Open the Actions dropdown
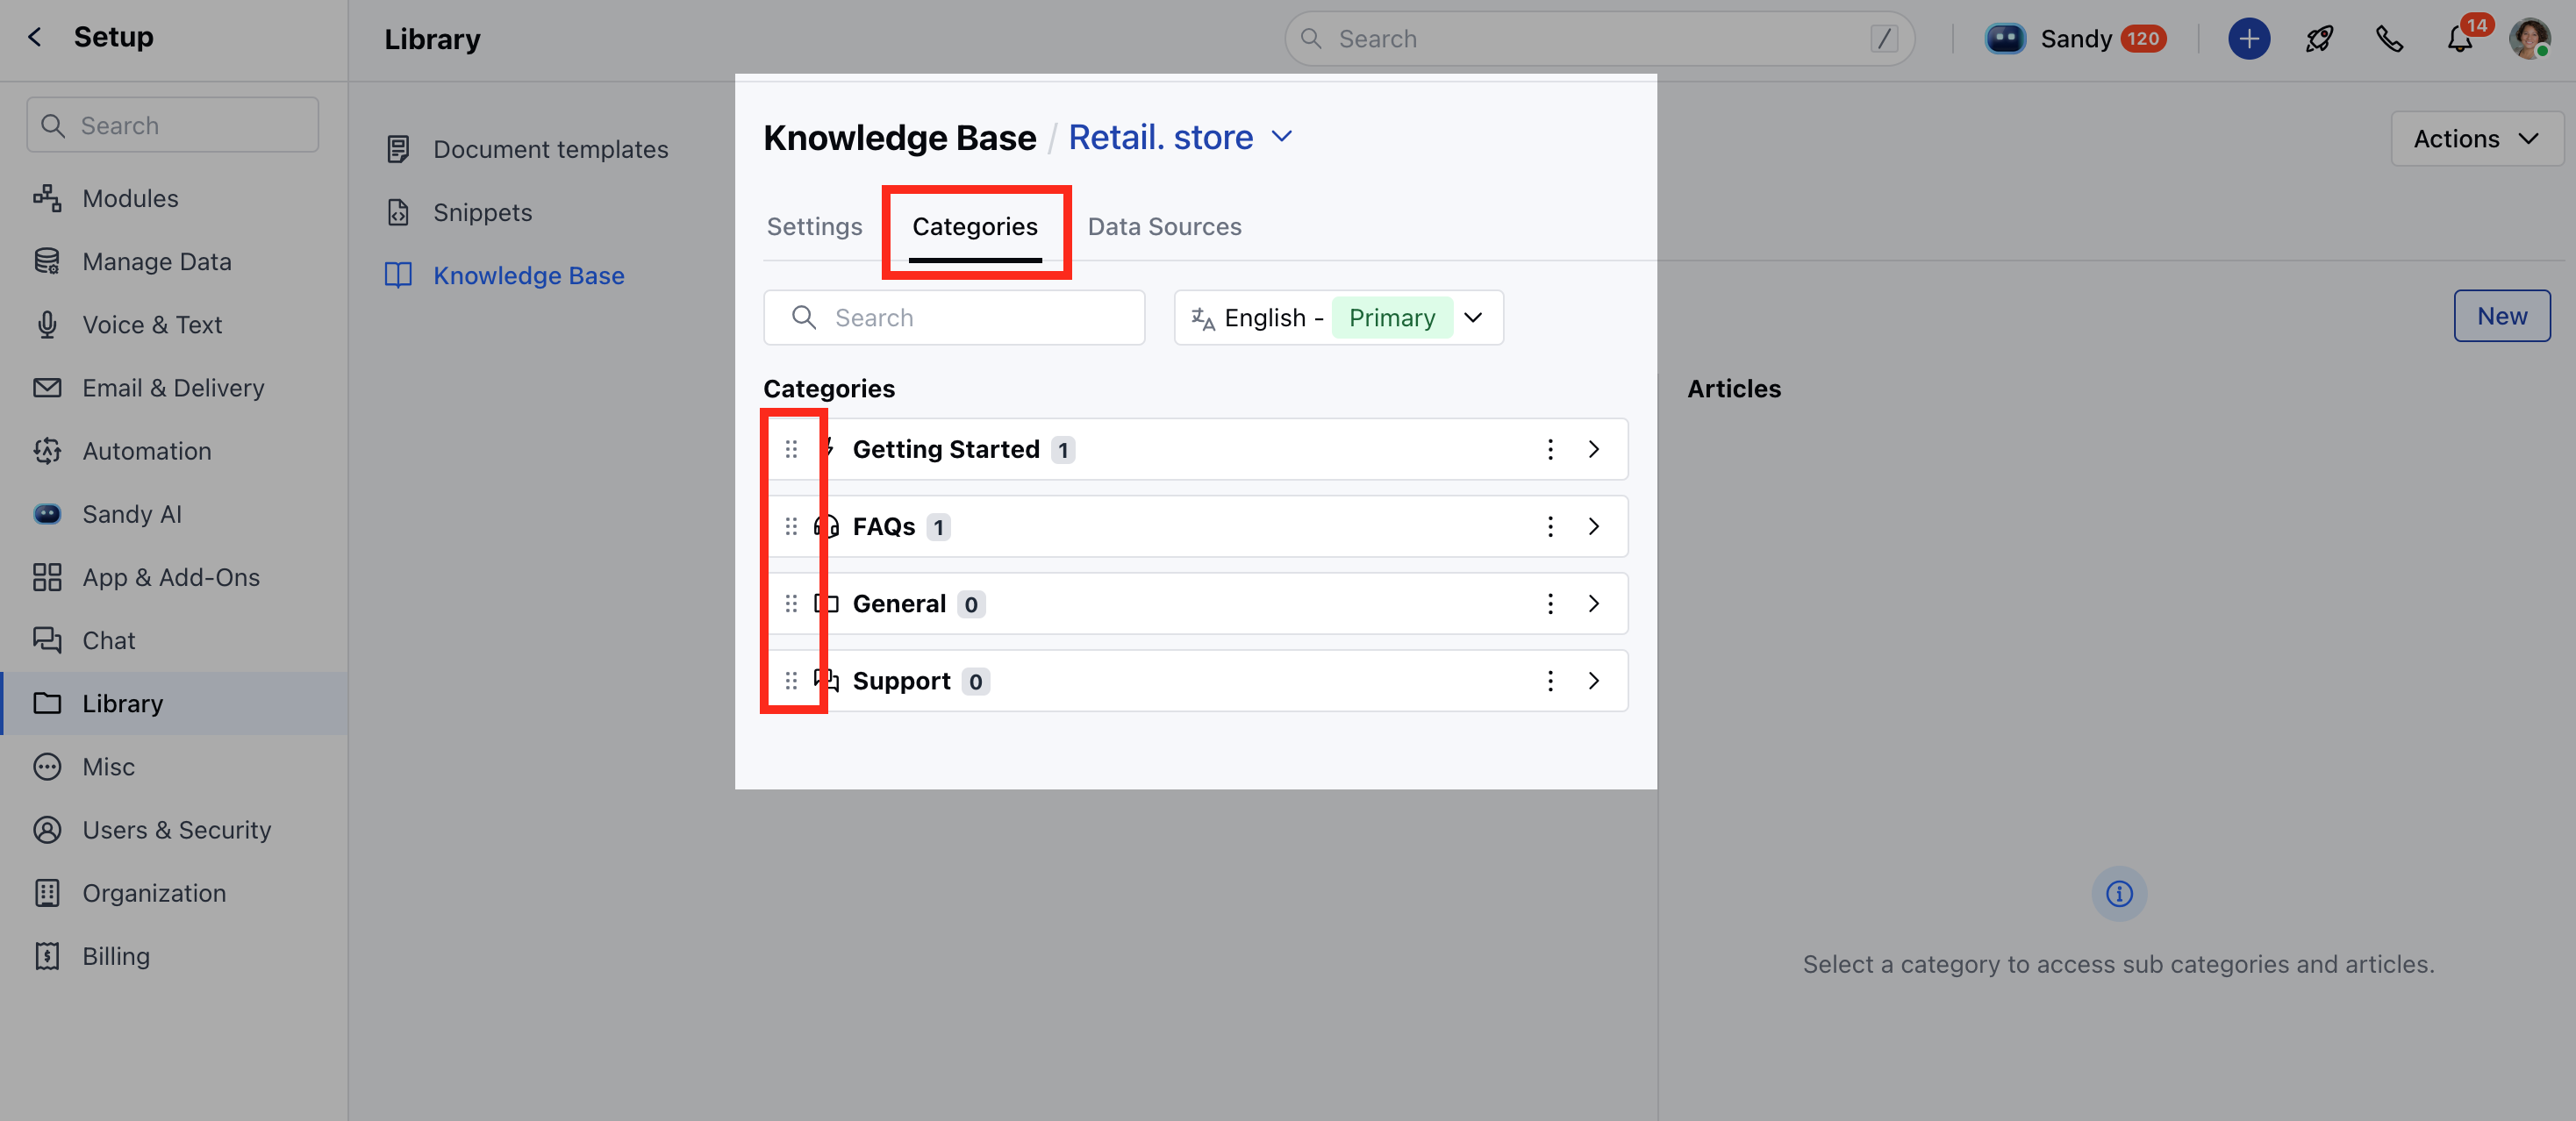The image size is (2576, 1121). tap(2476, 139)
